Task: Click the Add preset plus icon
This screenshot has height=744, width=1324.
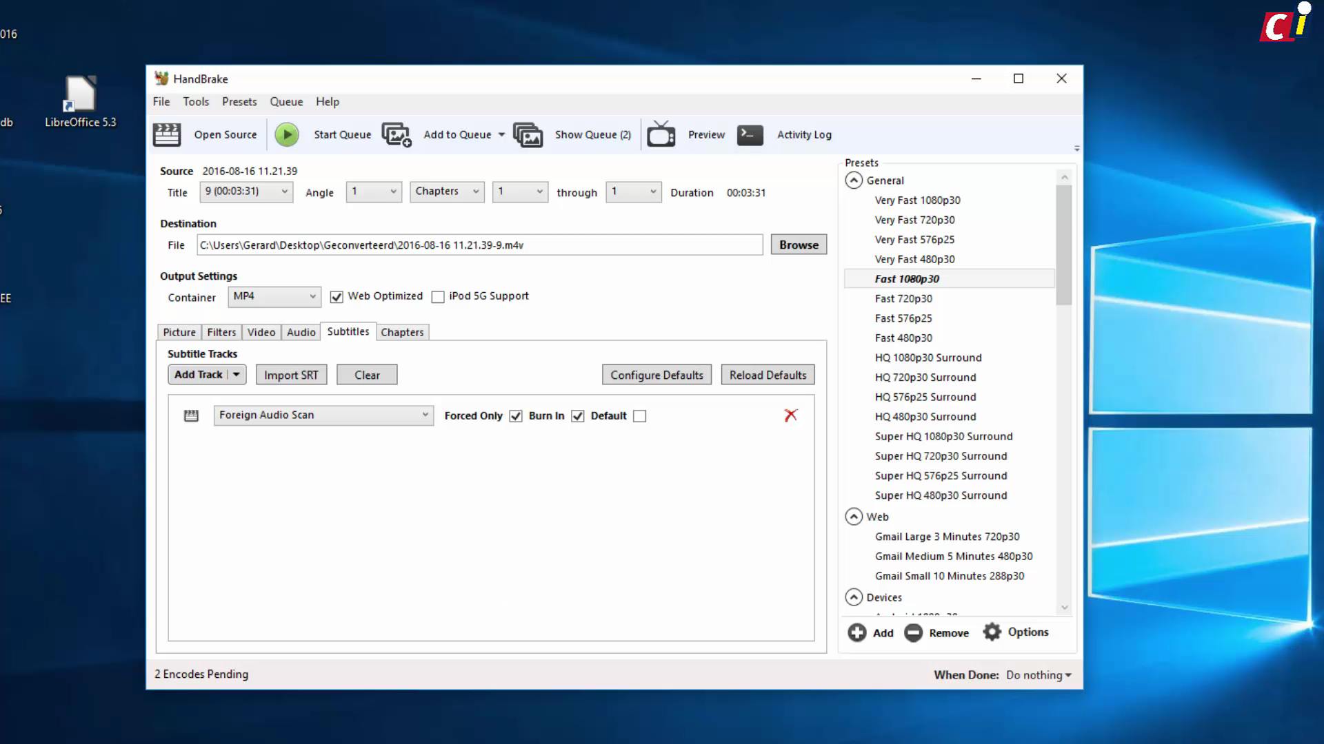Action: pyautogui.click(x=857, y=632)
